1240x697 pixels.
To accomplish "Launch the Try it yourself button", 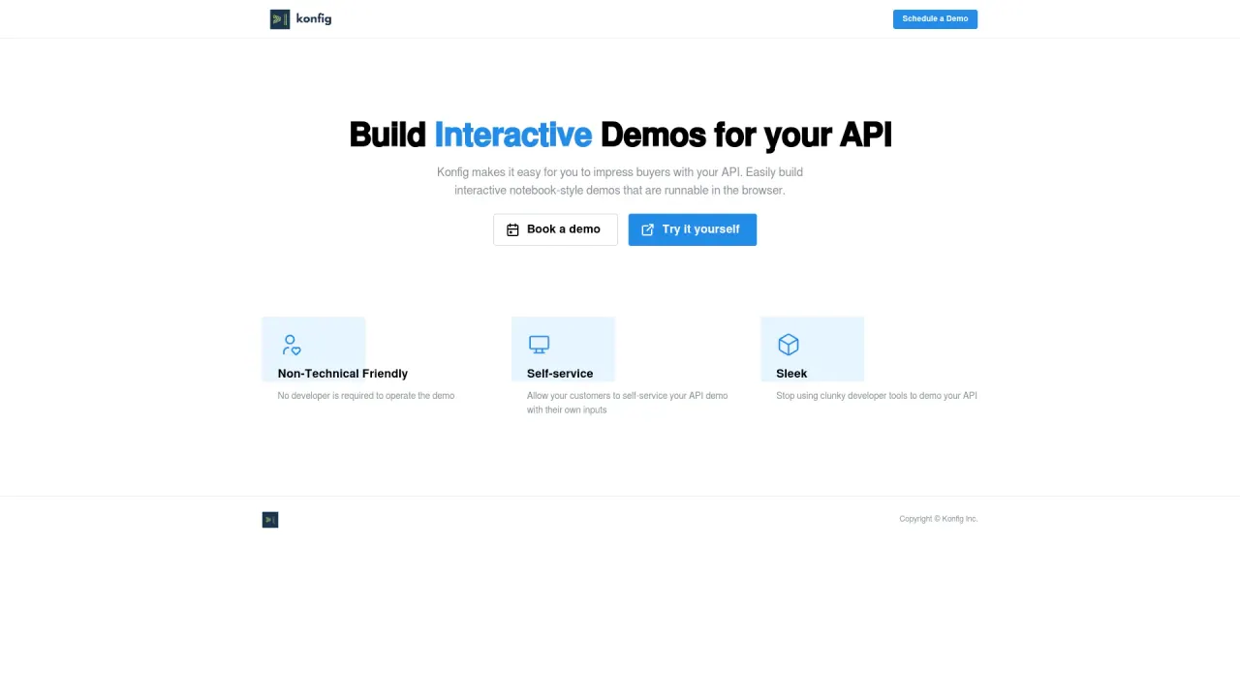I will tap(692, 229).
